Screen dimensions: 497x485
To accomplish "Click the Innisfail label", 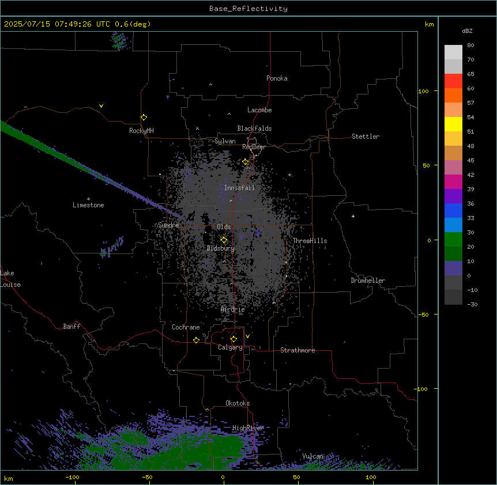I will pos(240,188).
